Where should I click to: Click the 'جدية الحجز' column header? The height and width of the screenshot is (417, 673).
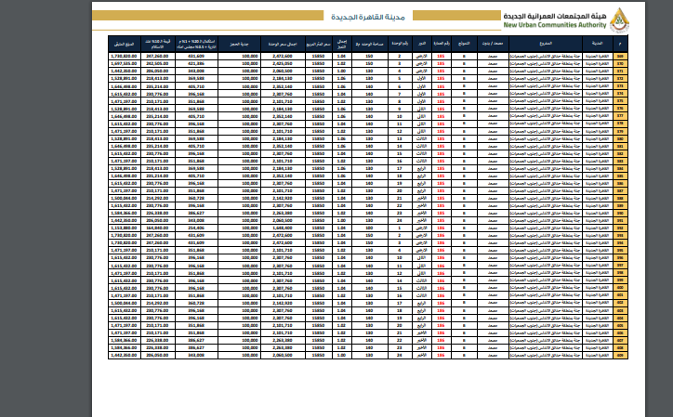point(239,44)
